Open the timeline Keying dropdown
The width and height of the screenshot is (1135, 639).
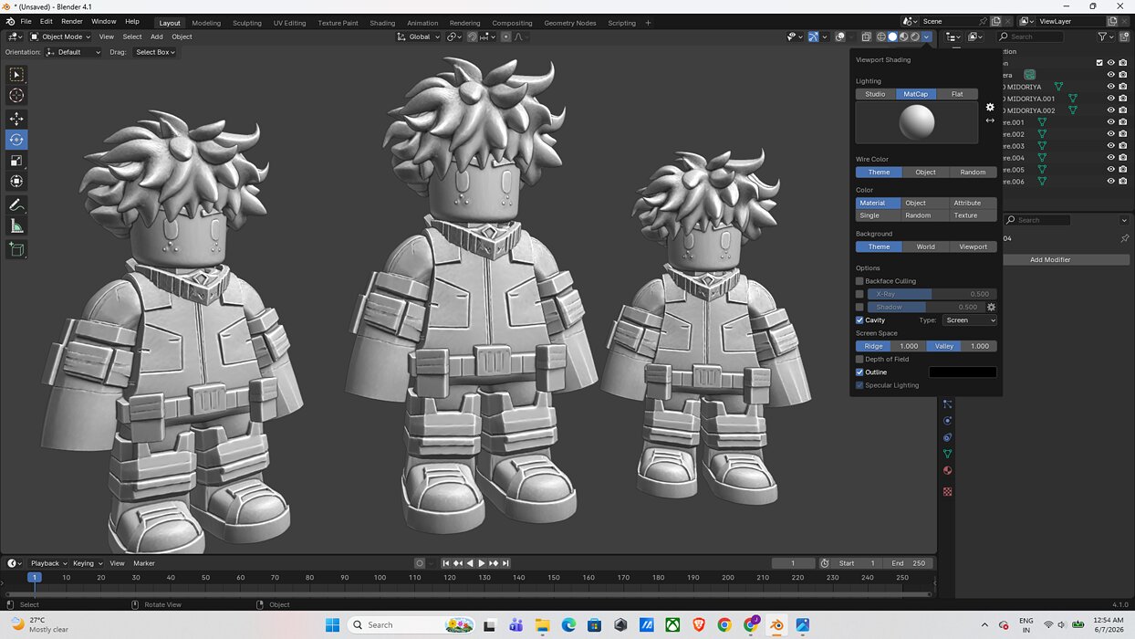click(x=88, y=563)
